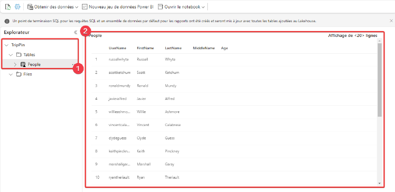Click the Tables folder icon
Screen dimensions: 395x192
pyautogui.click(x=18, y=55)
